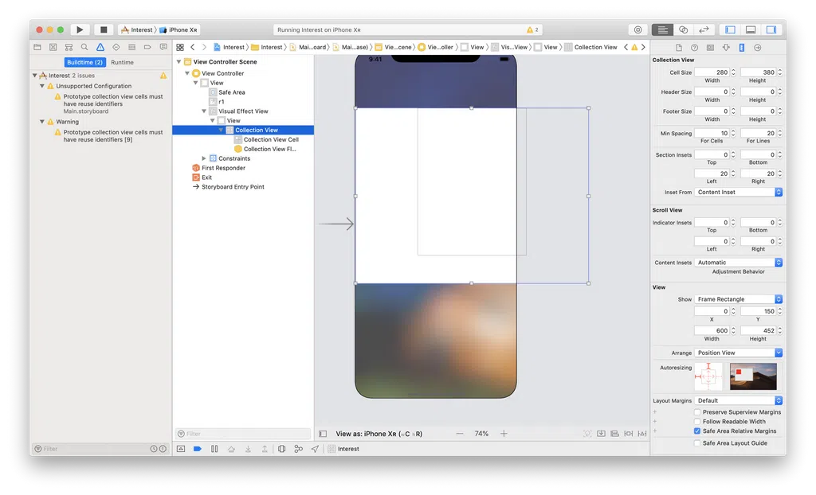The image size is (816, 495).
Task: Toggle breakpoints activation in debug bar
Action: pyautogui.click(x=198, y=449)
